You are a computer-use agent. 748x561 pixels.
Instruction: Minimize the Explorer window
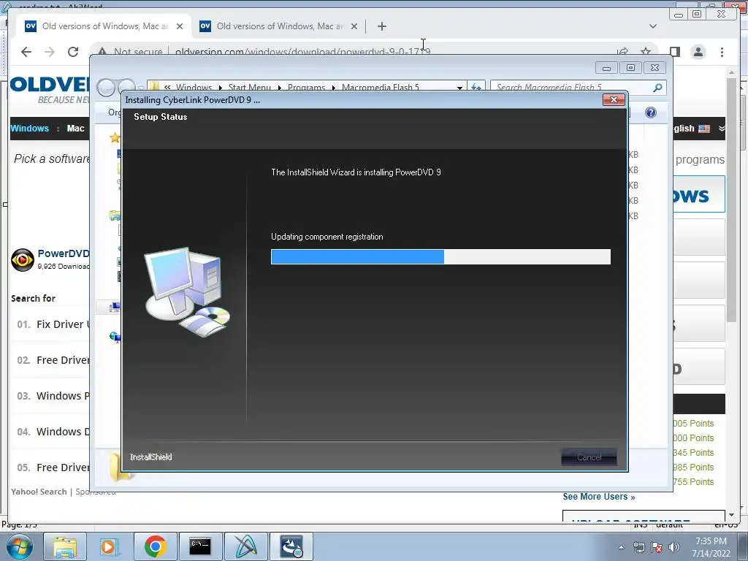point(606,68)
